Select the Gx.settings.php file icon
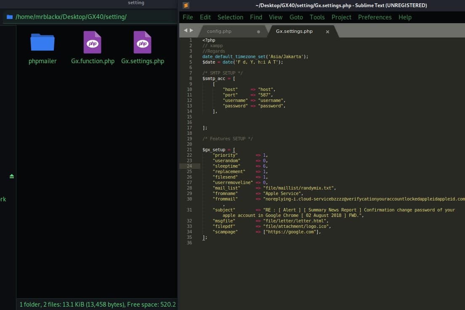Image resolution: width=465 pixels, height=310 pixels. click(x=142, y=42)
